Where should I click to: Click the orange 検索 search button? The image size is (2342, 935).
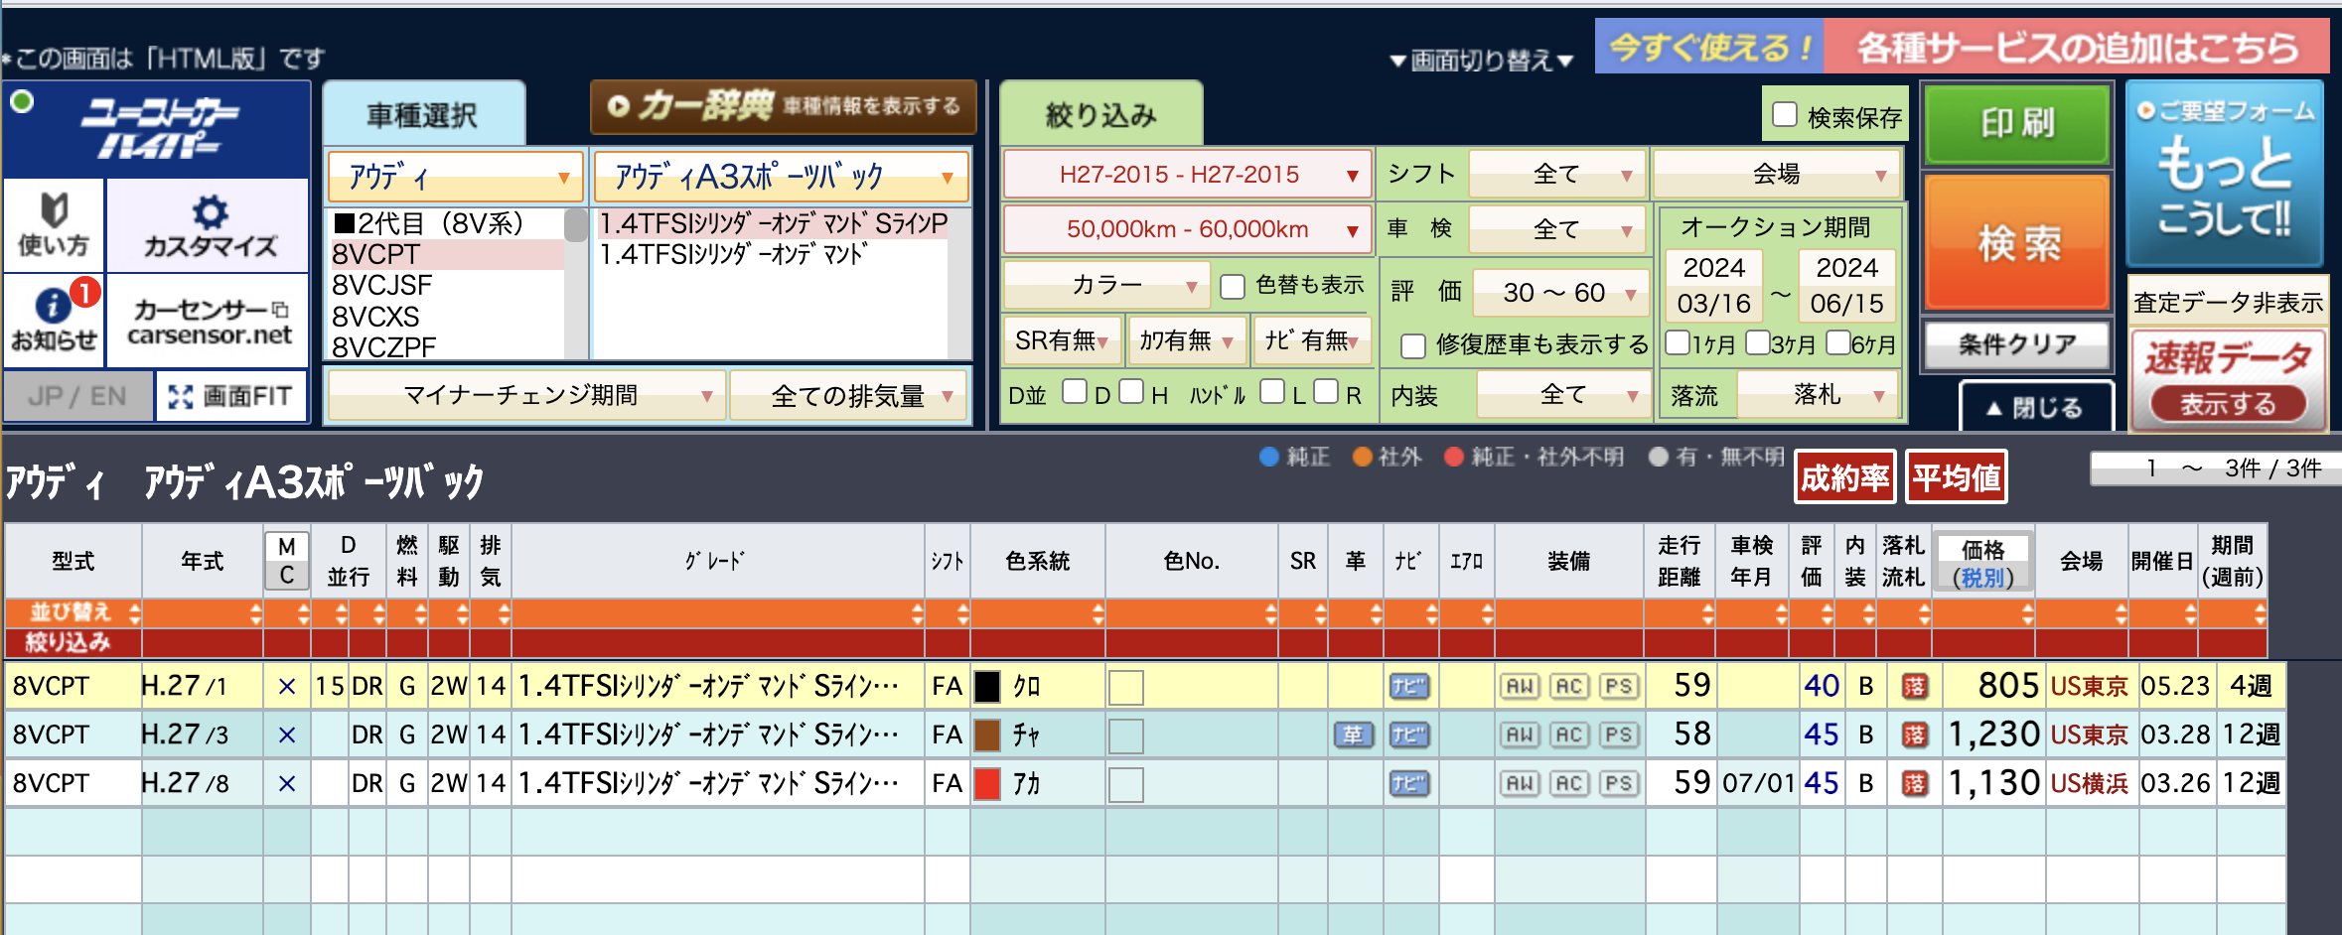tap(2018, 242)
